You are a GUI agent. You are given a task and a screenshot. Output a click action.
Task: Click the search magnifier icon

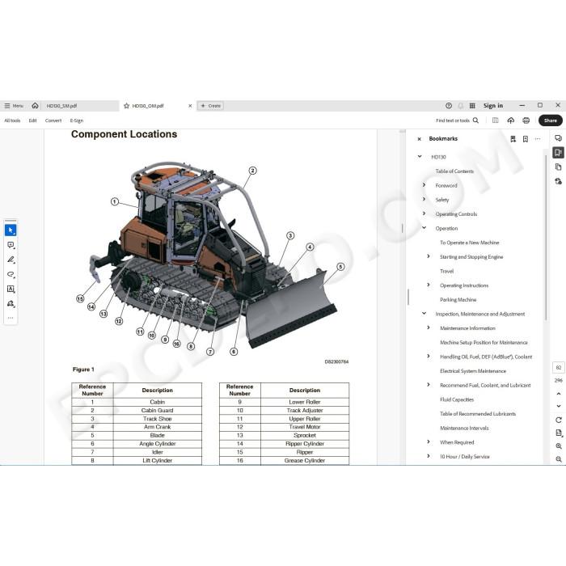475,120
